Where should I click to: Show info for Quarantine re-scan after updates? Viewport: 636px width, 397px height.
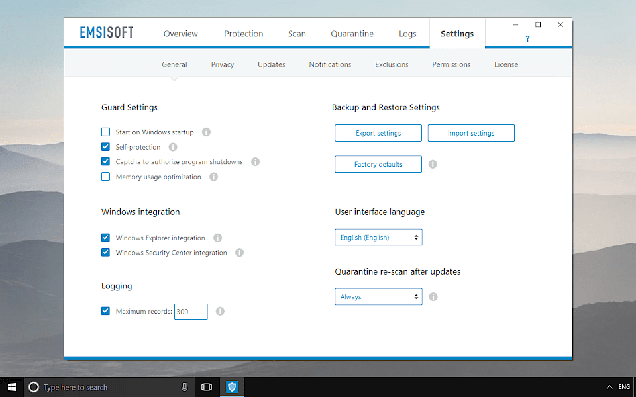pyautogui.click(x=433, y=297)
